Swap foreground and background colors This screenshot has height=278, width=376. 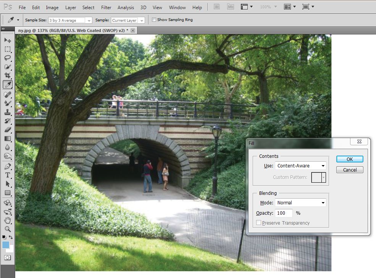11,237
